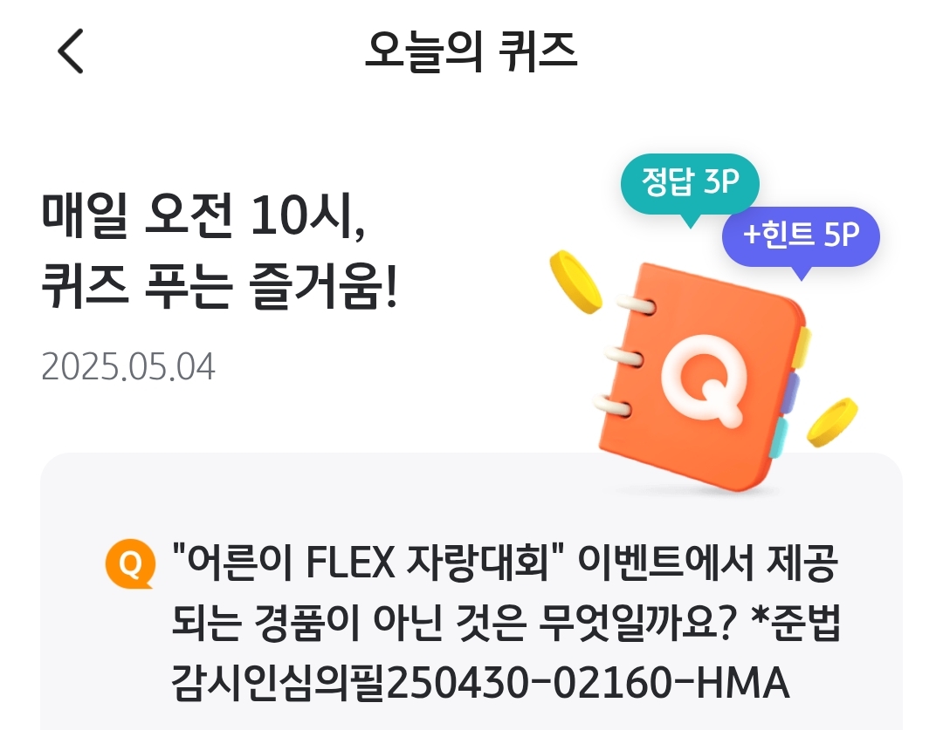Image resolution: width=943 pixels, height=730 pixels.
Task: Go back using the top-left arrow
Action: click(71, 51)
